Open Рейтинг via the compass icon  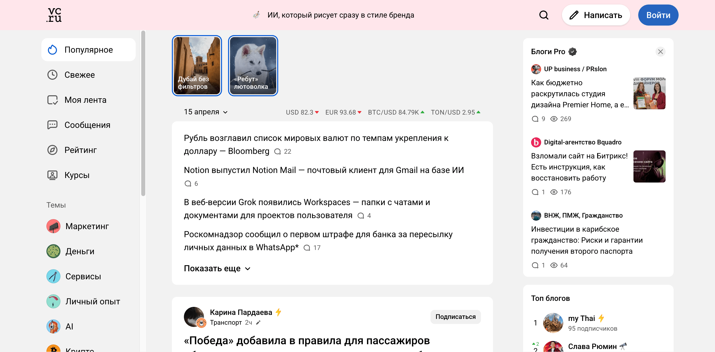53,150
